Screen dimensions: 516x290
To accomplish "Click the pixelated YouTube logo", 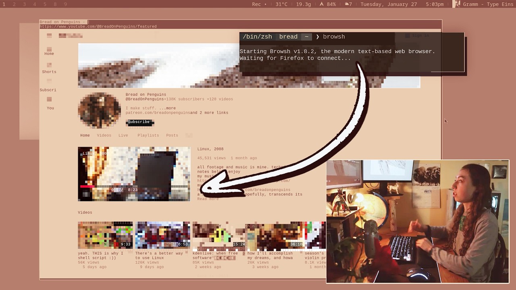I will [71, 36].
